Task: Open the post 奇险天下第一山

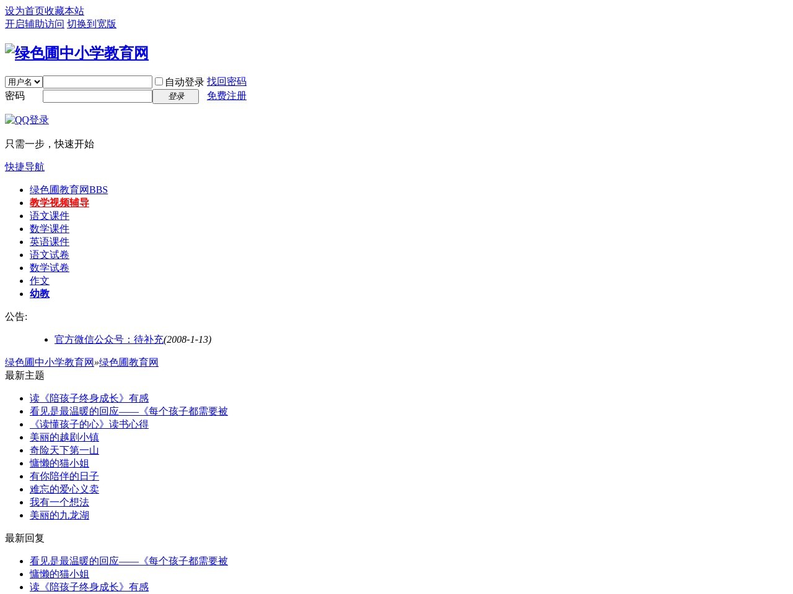Action: [x=64, y=450]
